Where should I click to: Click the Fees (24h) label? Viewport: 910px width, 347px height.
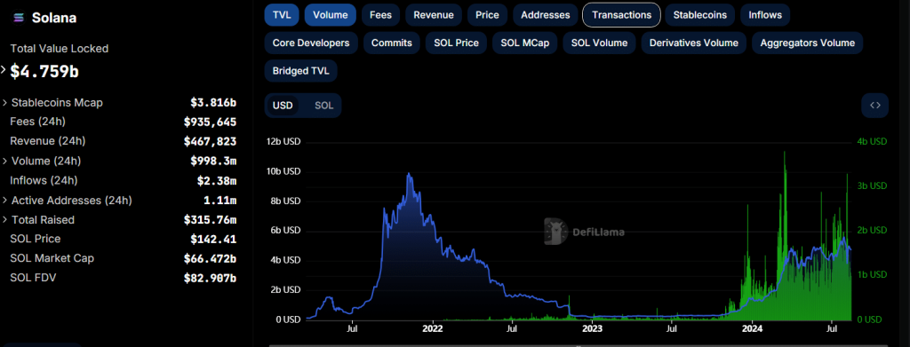point(37,122)
